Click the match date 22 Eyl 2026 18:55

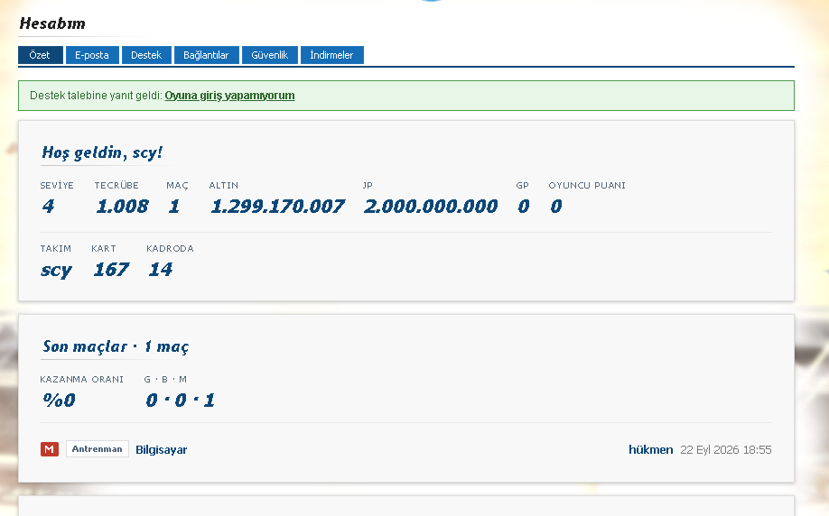(725, 449)
